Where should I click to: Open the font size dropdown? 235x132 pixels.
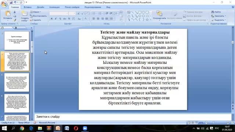click(x=75, y=14)
